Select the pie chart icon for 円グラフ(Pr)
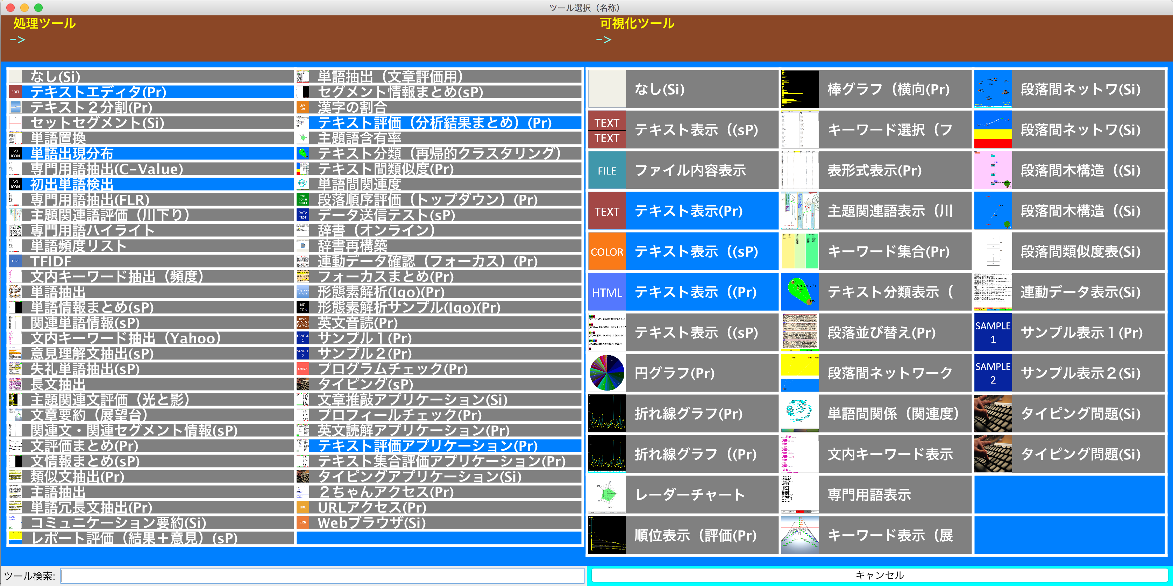 (606, 372)
